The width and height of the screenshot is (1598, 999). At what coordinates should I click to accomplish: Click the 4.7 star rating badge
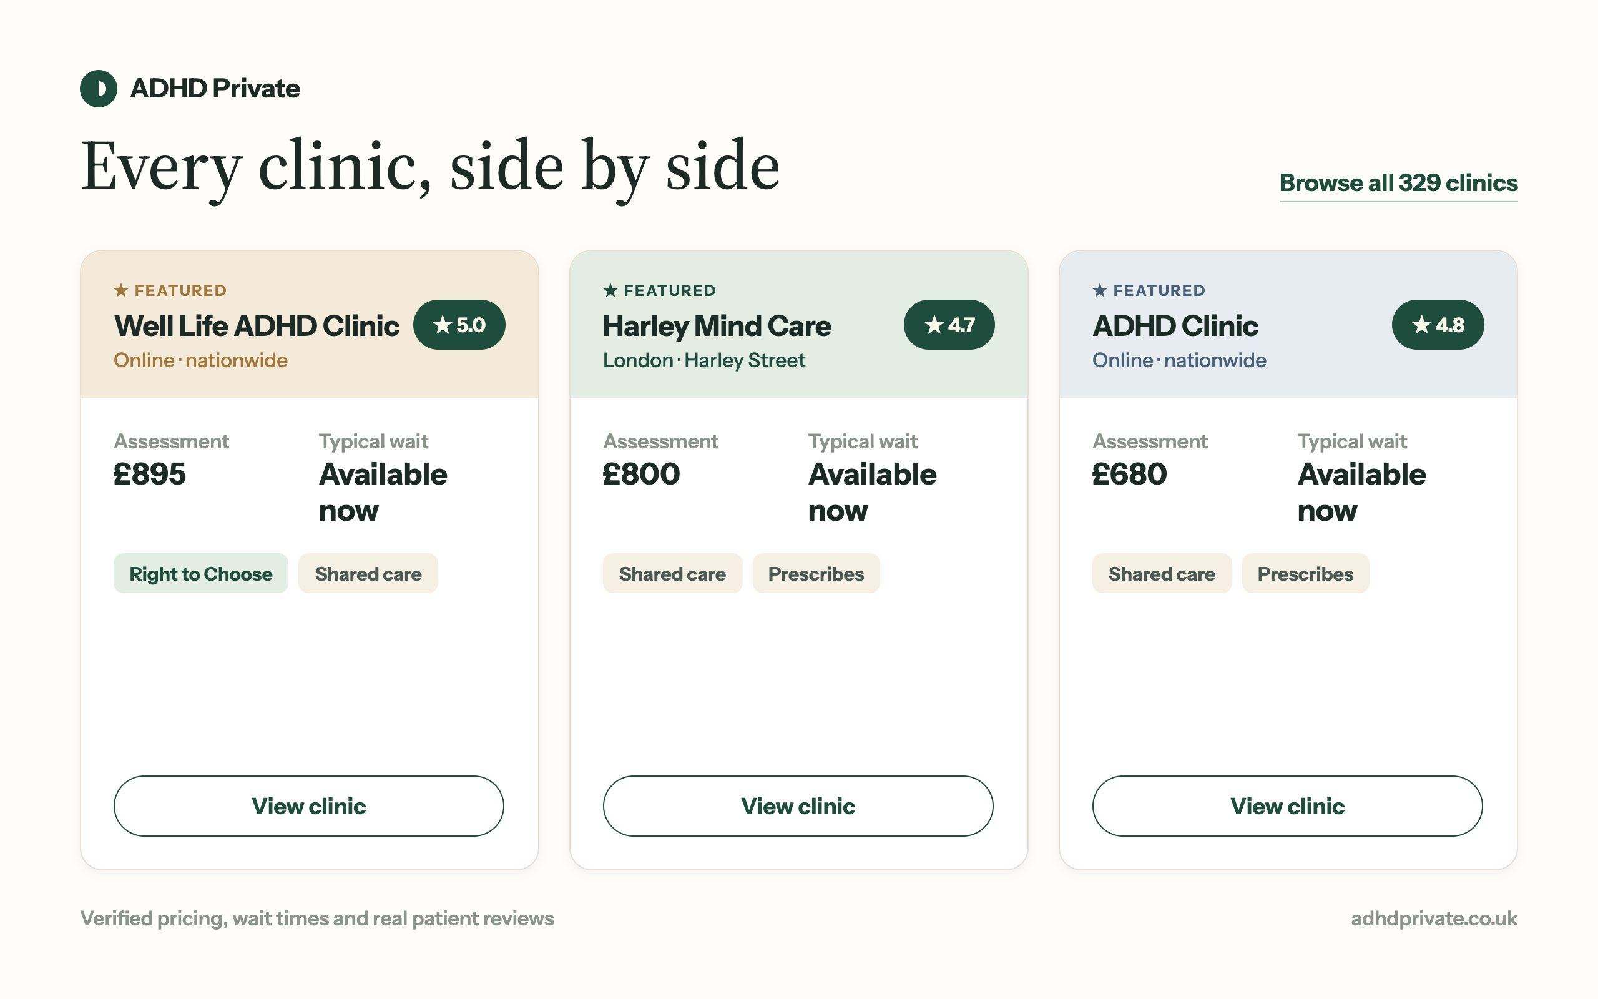click(949, 325)
